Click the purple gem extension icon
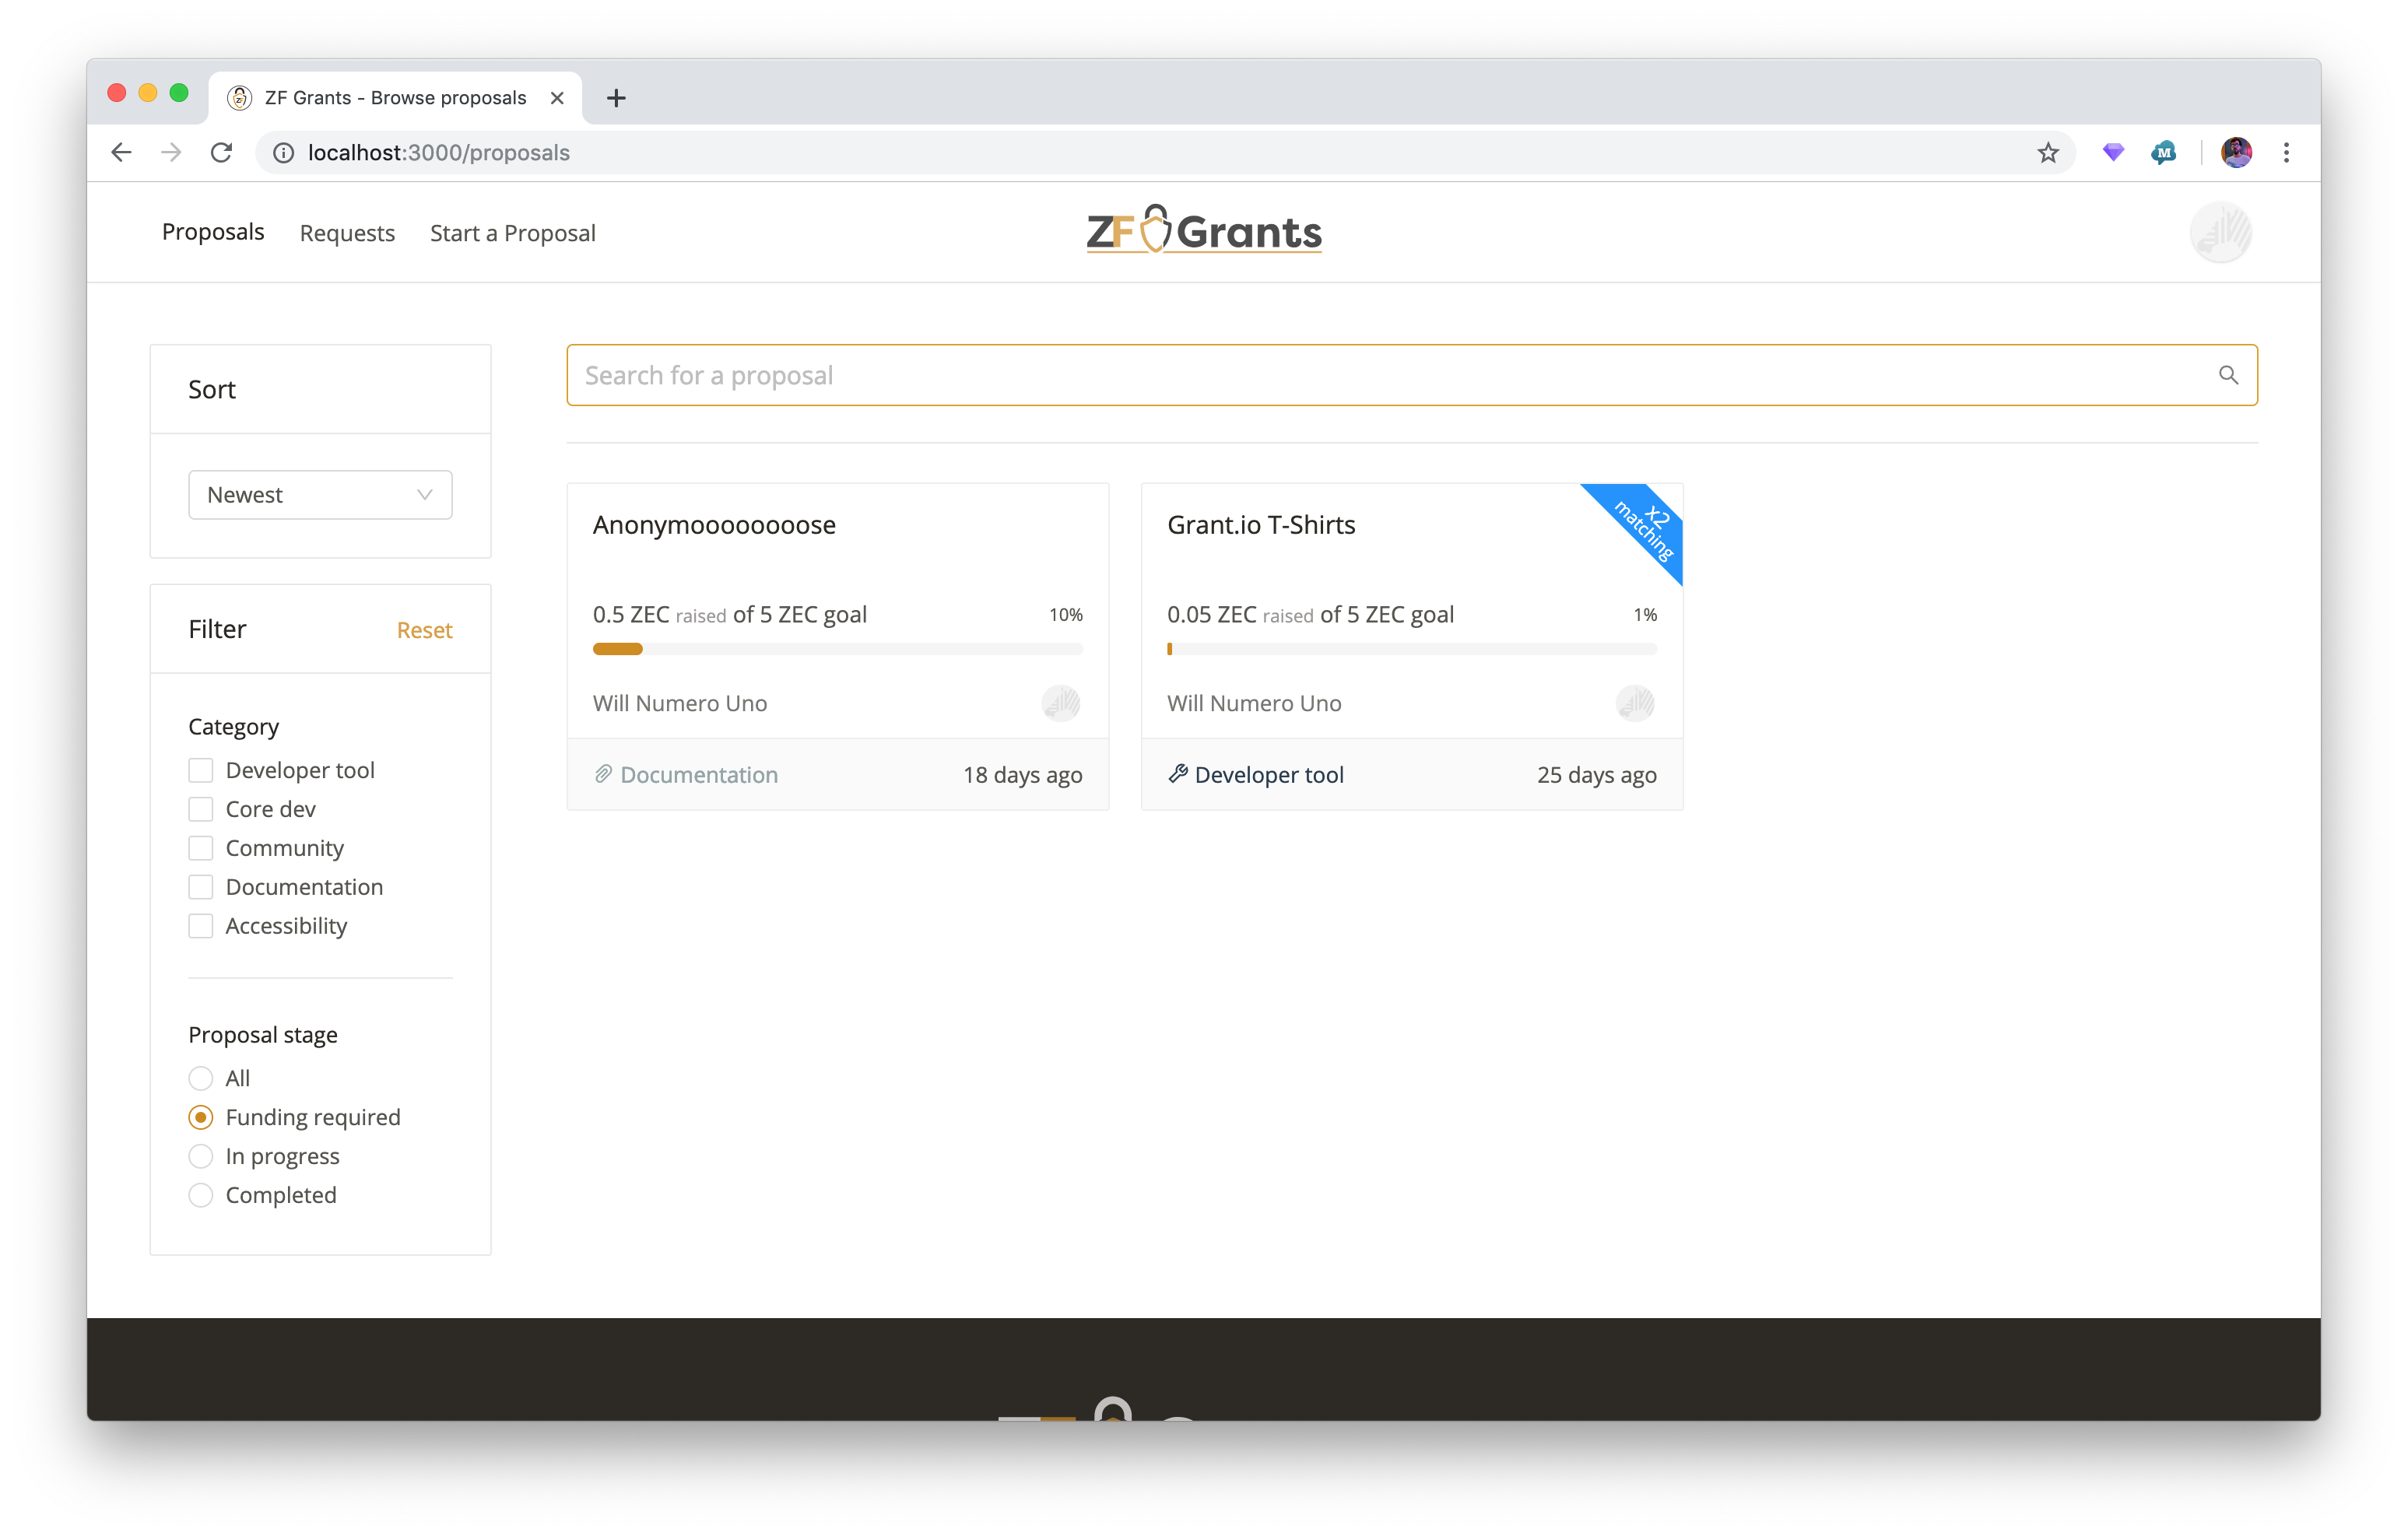 pos(2112,152)
